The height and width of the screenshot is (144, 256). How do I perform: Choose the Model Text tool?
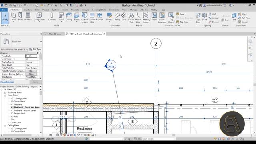click(131, 18)
